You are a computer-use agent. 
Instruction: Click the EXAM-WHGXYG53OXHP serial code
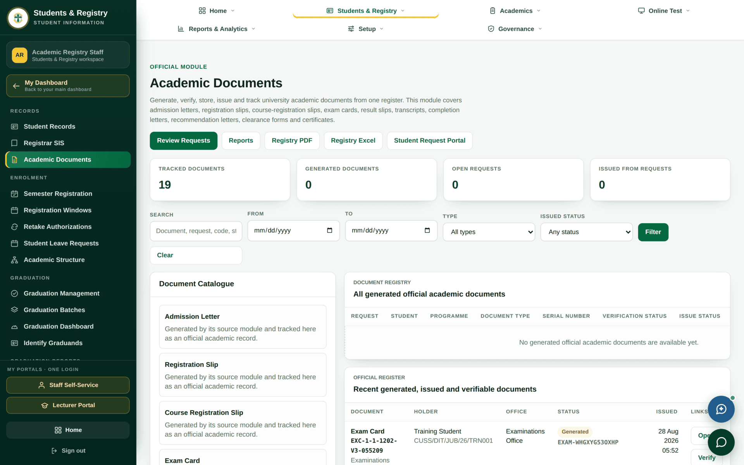pyautogui.click(x=588, y=443)
